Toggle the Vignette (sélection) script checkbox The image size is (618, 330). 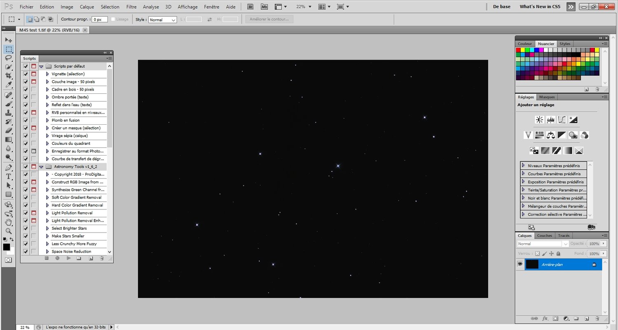click(x=26, y=74)
